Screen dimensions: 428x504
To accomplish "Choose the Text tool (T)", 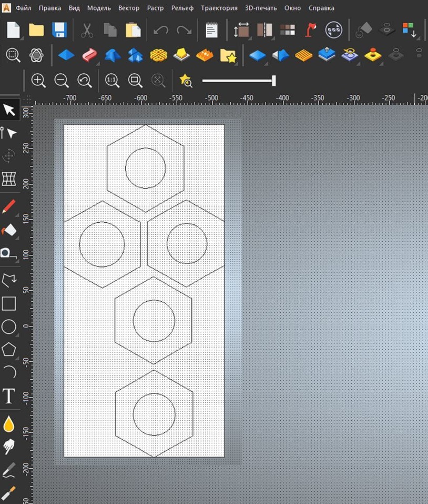I will (x=9, y=396).
